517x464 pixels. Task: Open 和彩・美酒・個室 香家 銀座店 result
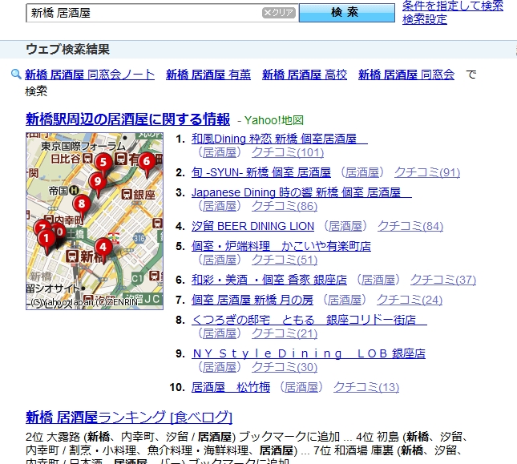coord(269,280)
